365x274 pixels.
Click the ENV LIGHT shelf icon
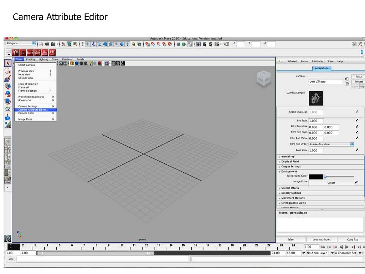(x=52, y=53)
